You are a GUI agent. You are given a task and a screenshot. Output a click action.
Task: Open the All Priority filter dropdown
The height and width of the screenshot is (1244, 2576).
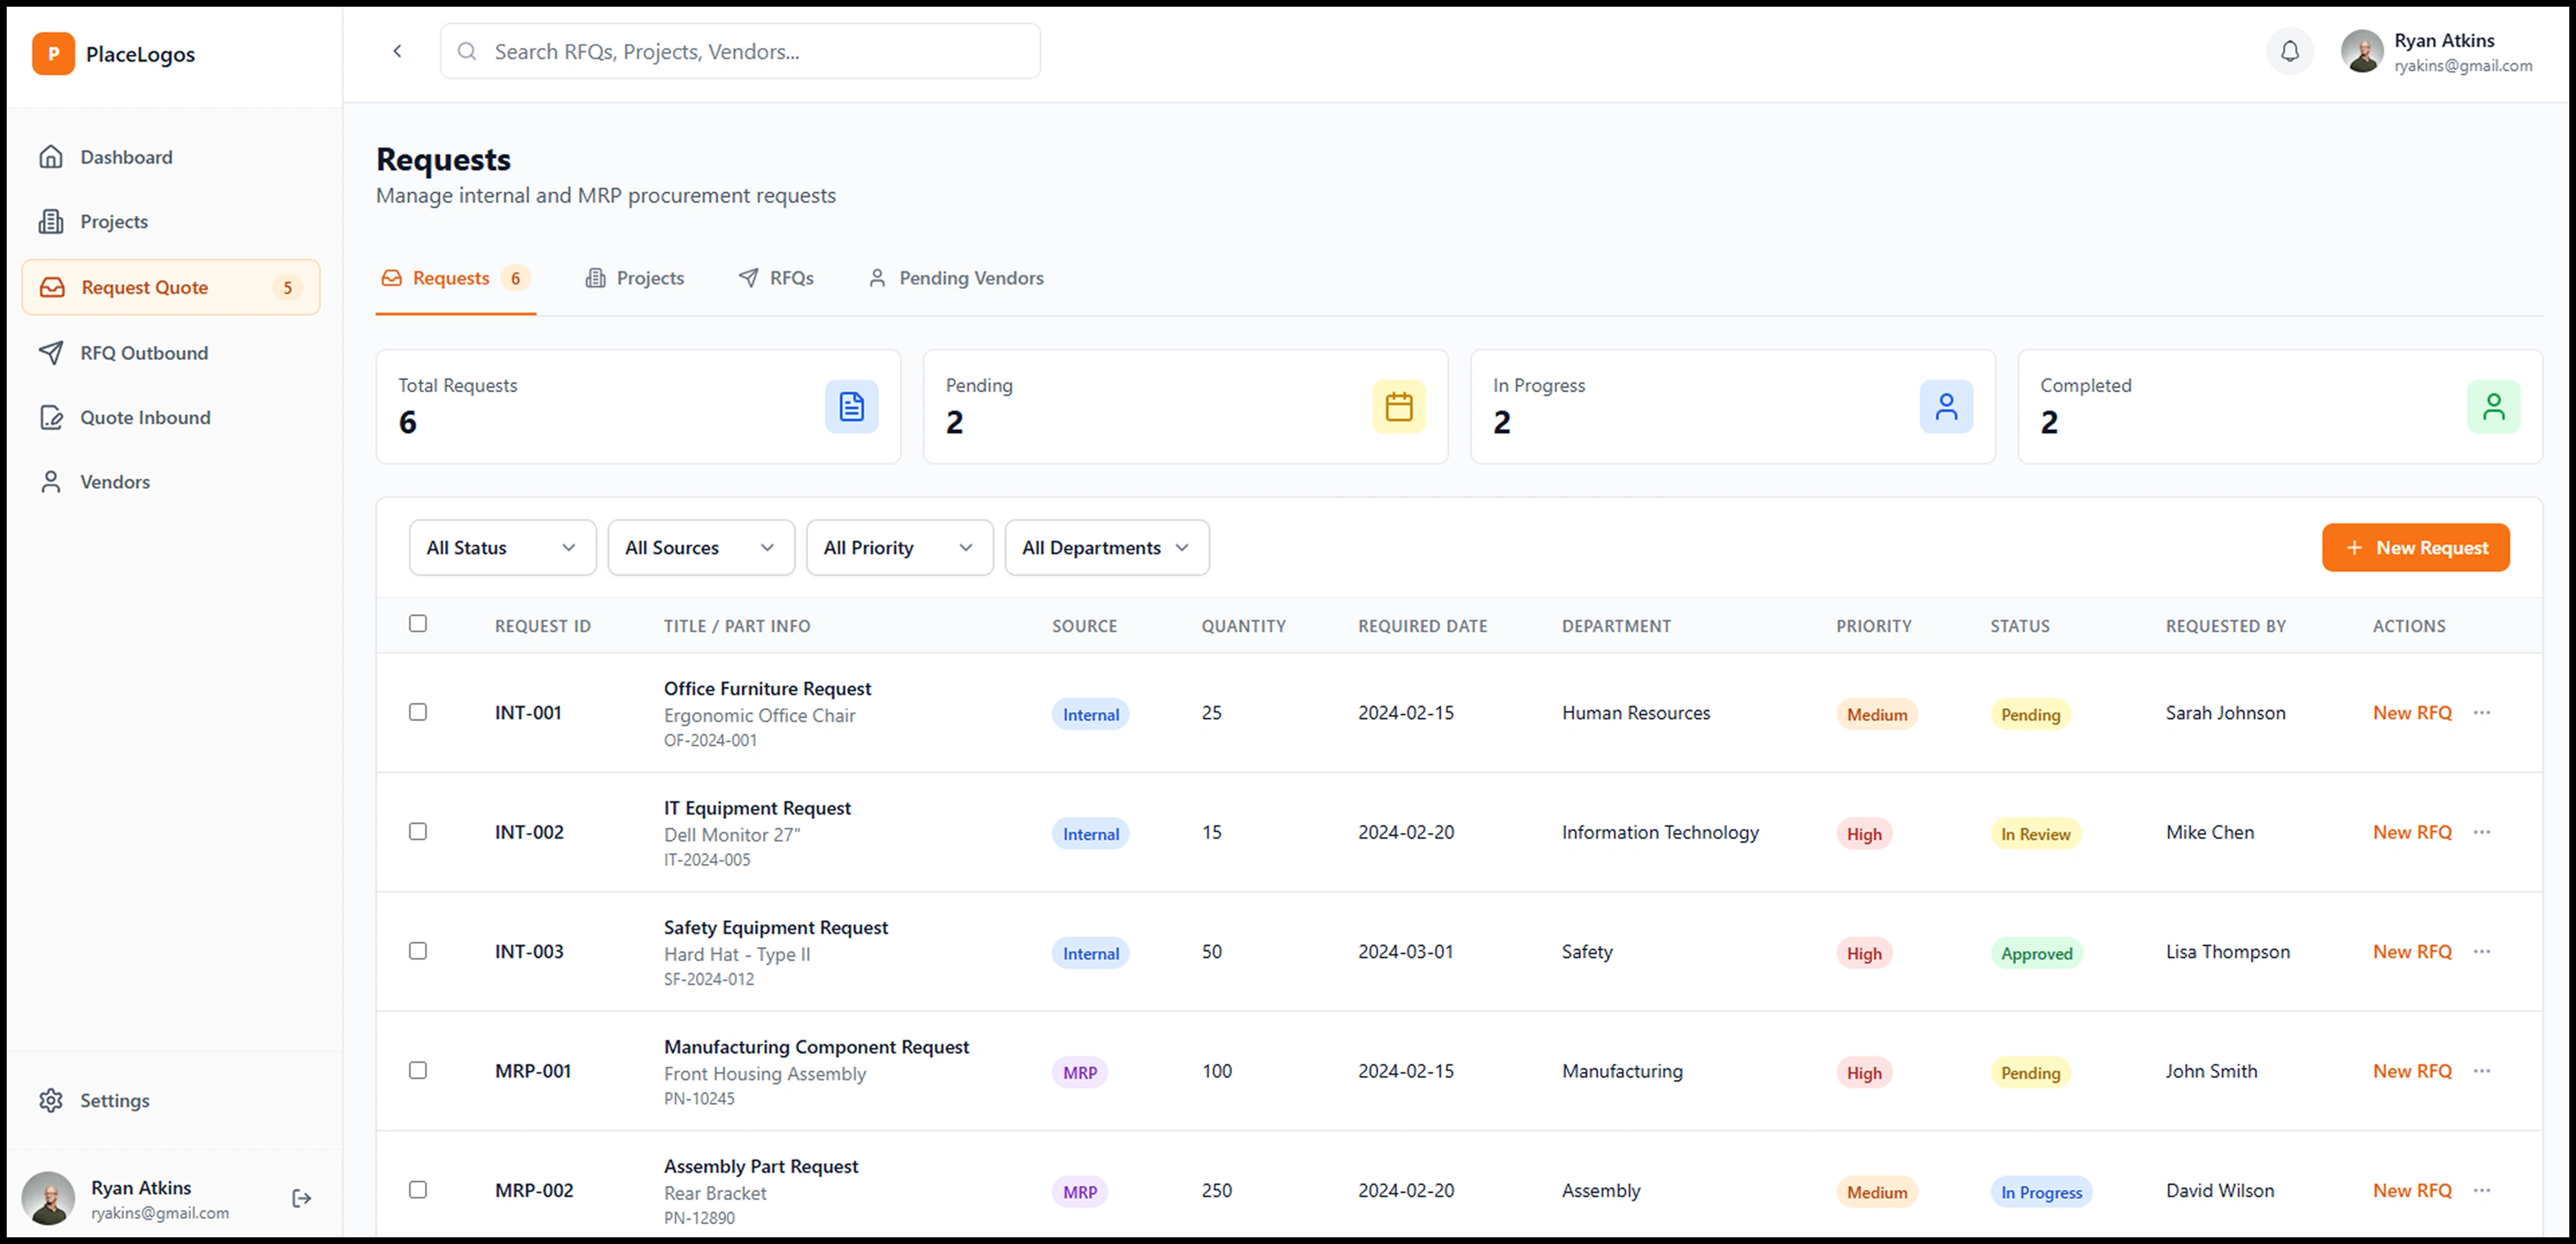(898, 548)
